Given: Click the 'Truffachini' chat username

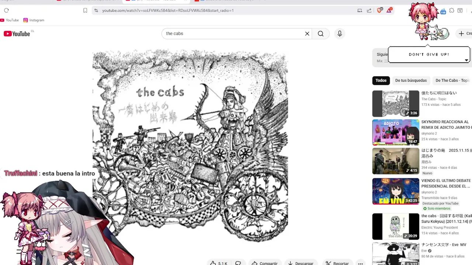Looking at the screenshot, I should (21, 173).
